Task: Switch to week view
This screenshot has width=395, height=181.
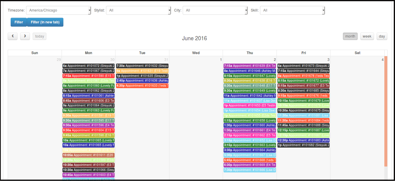Action: (367, 36)
